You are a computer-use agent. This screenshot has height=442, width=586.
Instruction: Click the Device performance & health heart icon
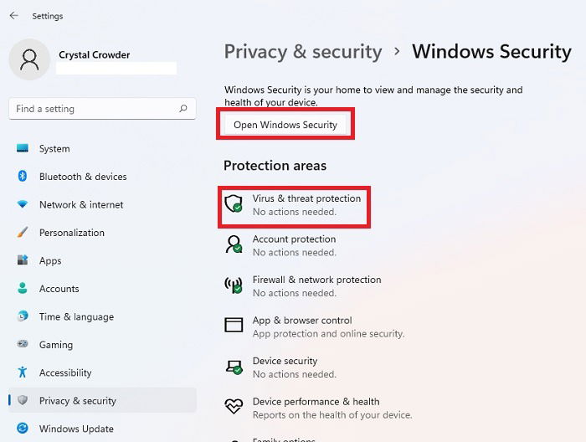click(234, 406)
